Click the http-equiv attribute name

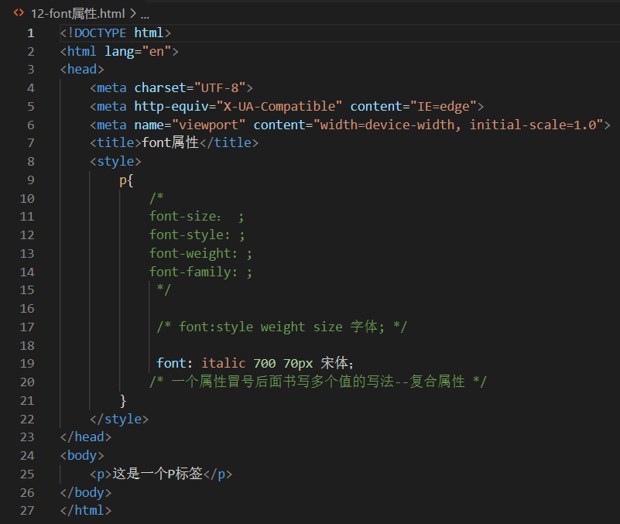[x=171, y=107]
